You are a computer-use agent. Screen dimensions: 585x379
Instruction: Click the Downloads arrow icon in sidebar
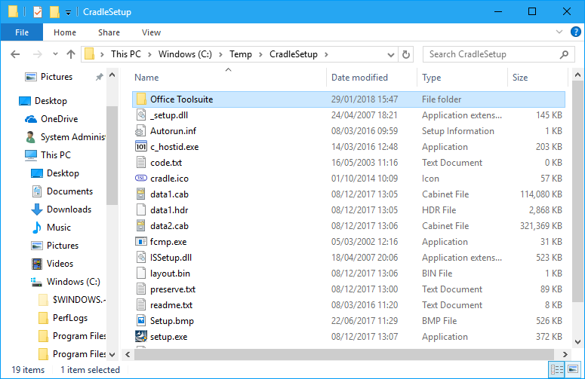tap(36, 209)
